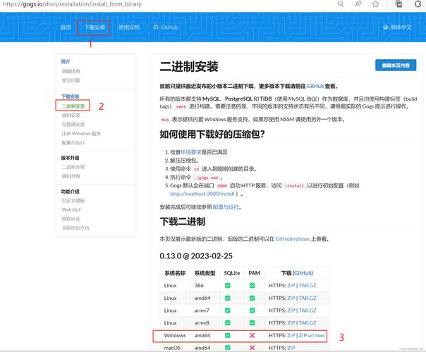Open the http://localhost:3000/install link

(x=202, y=194)
